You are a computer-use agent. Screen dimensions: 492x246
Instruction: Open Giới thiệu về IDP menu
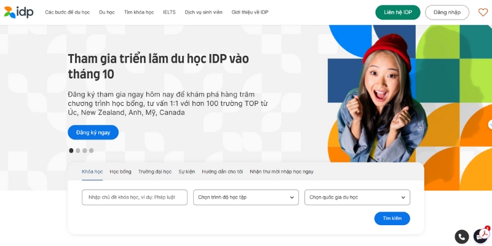click(x=250, y=12)
